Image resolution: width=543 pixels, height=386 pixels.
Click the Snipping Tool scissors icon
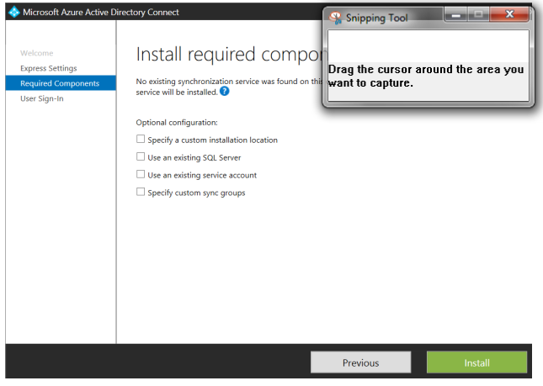click(335, 18)
